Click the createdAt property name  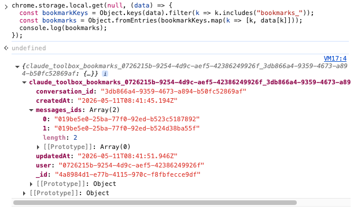pos(53,100)
